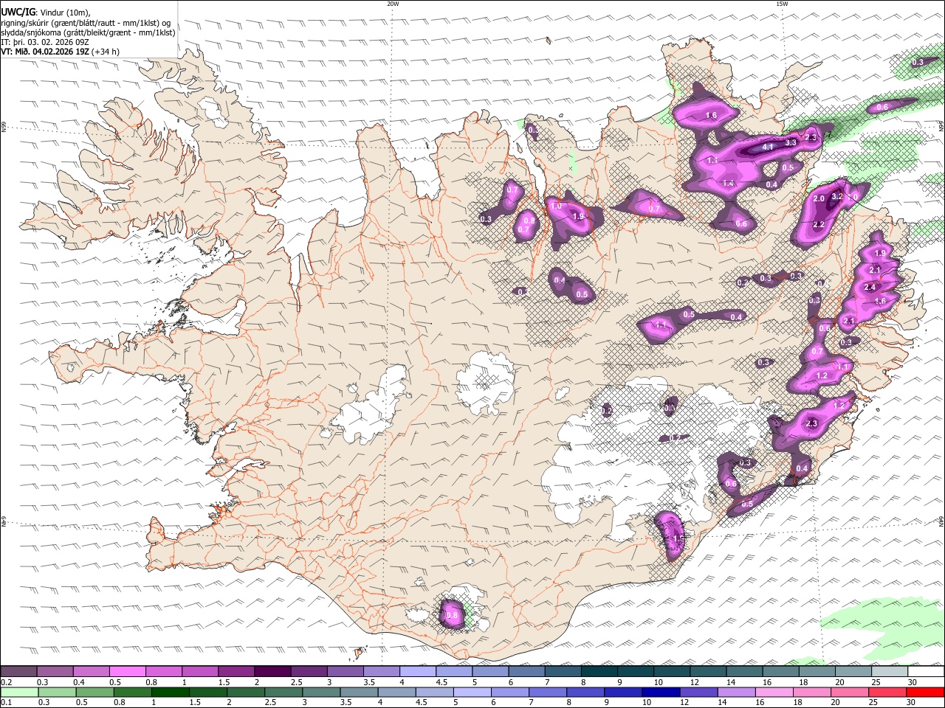Click the initial time 'IT: þri. 03. 02. 2026 09Z'
Image resolution: width=945 pixels, height=708 pixels.
pyautogui.click(x=45, y=42)
